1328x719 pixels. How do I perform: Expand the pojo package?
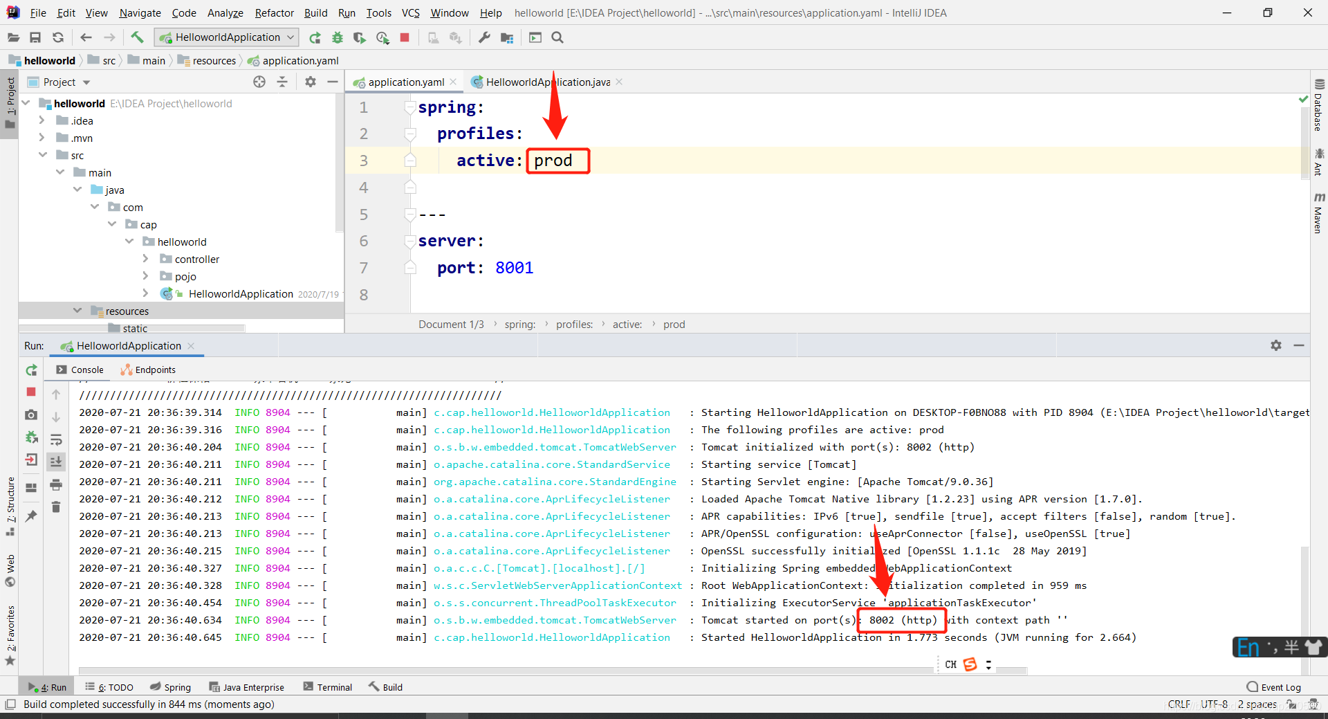point(146,276)
